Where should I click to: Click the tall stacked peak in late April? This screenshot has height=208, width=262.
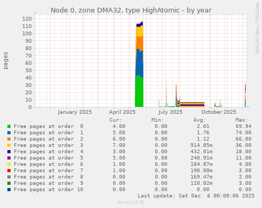tap(139, 64)
